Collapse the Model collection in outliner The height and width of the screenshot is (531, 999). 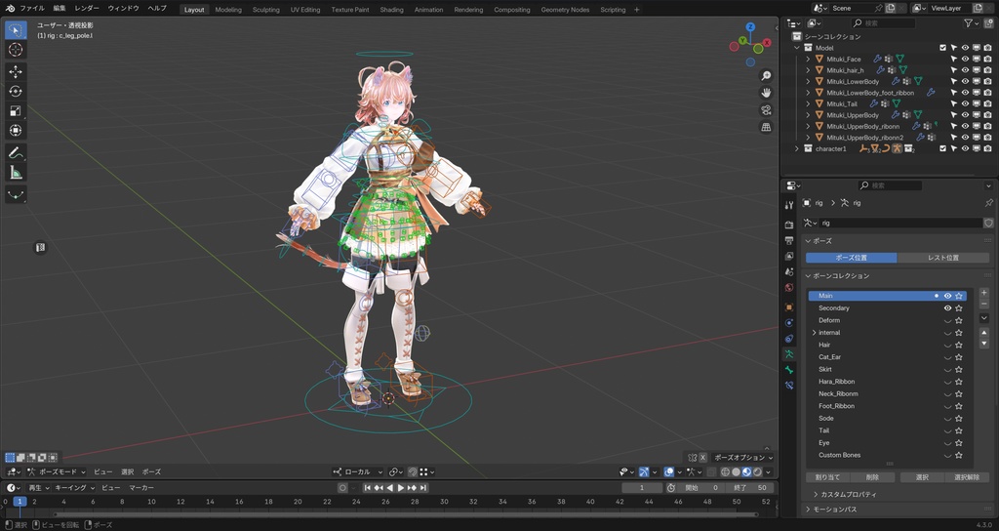coord(796,48)
